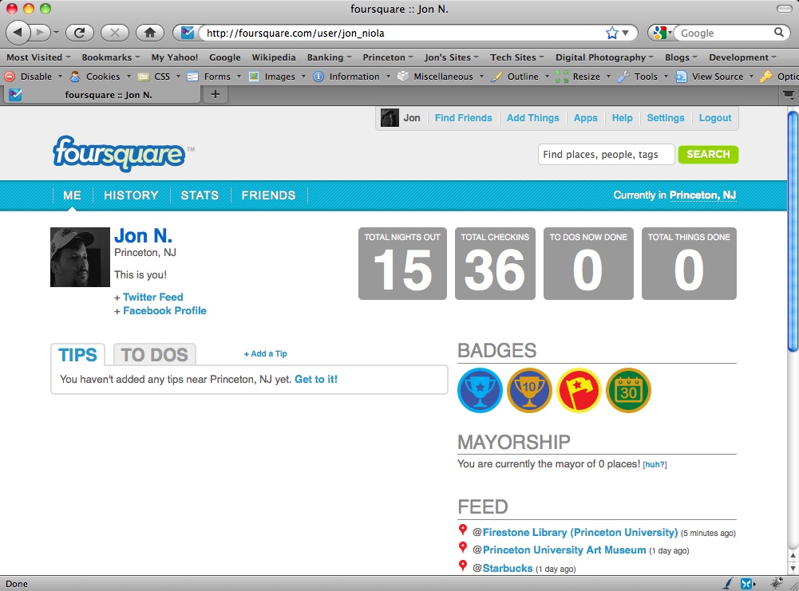
Task: Open the Princeton University Art Museum link
Action: coord(564,550)
